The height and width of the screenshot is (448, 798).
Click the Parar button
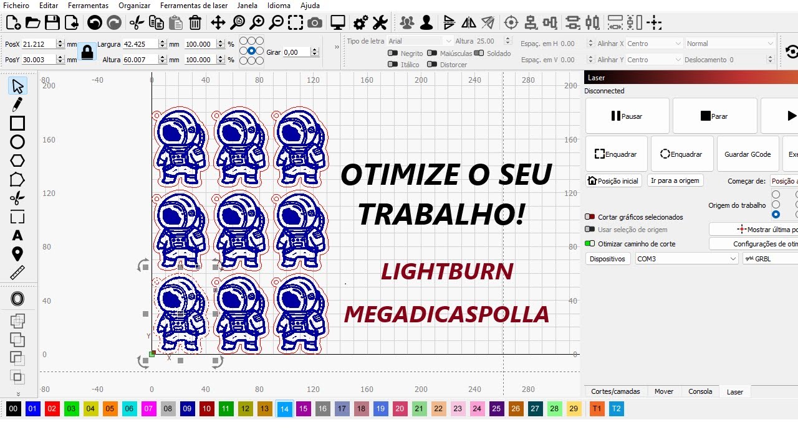point(714,116)
